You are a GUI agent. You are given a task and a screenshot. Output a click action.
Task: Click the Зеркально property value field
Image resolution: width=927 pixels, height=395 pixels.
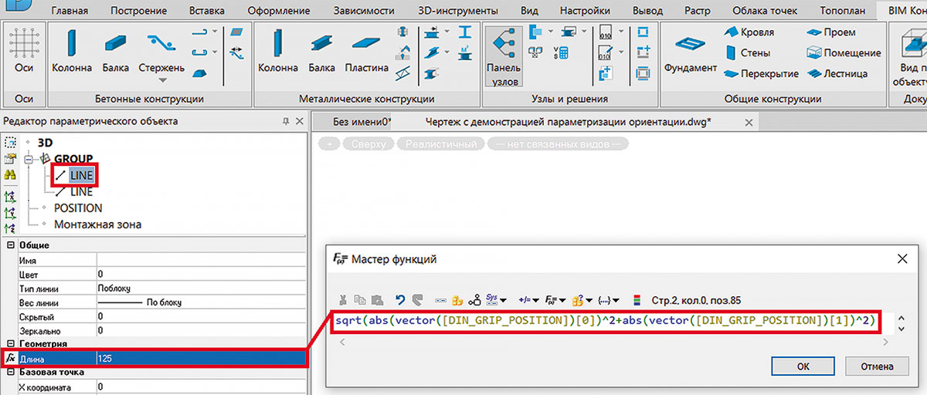pos(202,330)
